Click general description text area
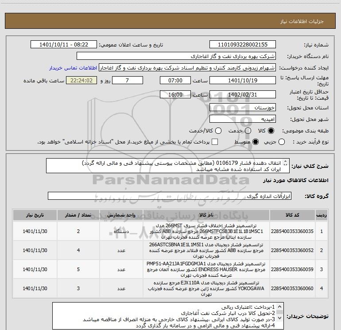The image size is (341, 330). [168, 166]
